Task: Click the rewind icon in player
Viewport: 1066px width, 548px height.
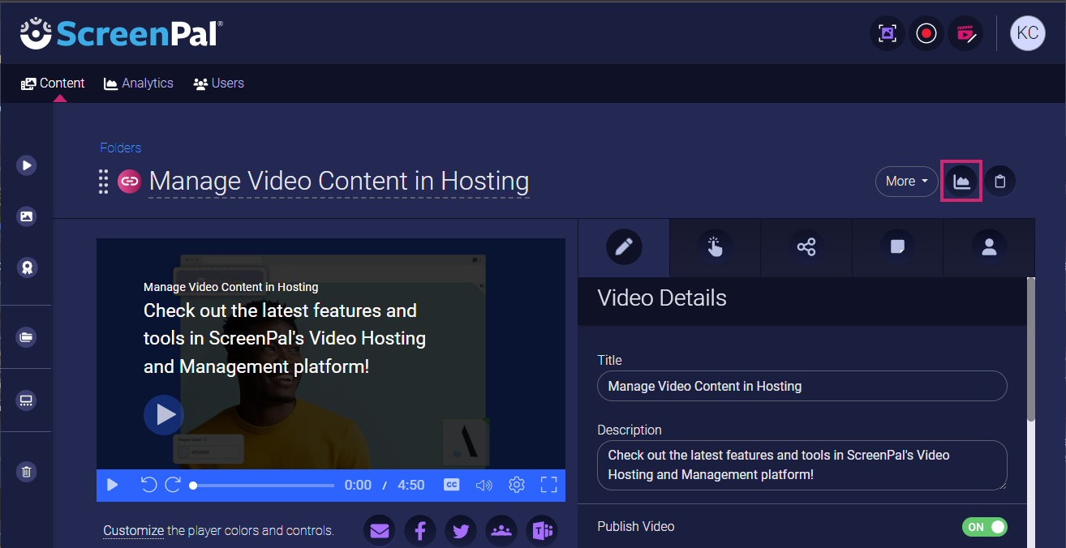Action: point(148,485)
